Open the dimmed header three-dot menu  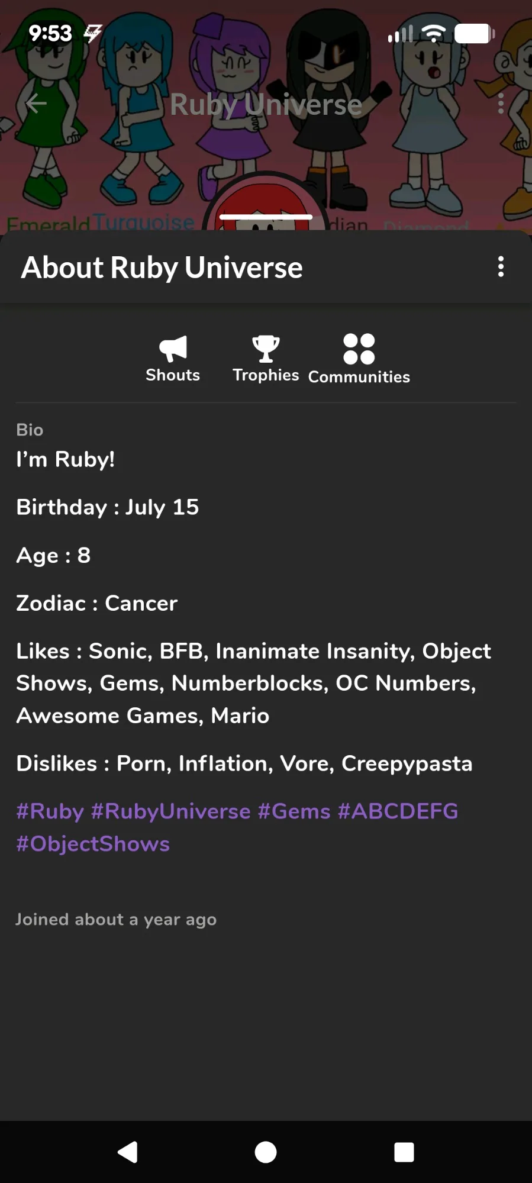point(501,104)
